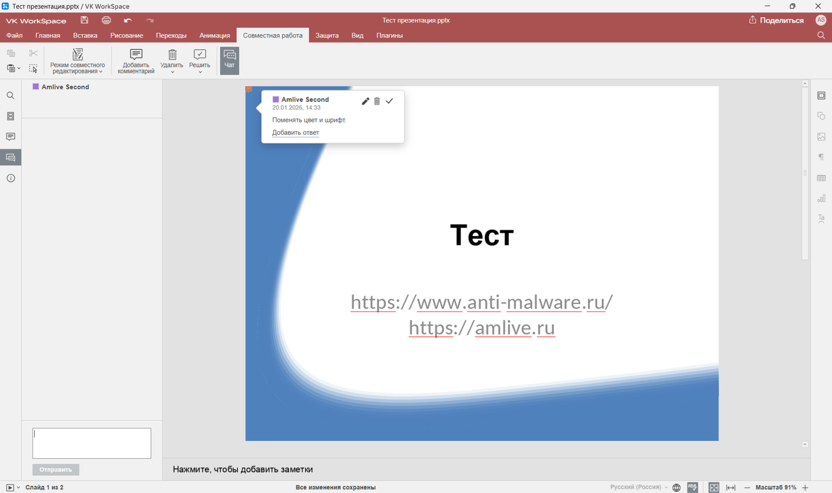Toggle spell checking in the status bar

[x=693, y=487]
